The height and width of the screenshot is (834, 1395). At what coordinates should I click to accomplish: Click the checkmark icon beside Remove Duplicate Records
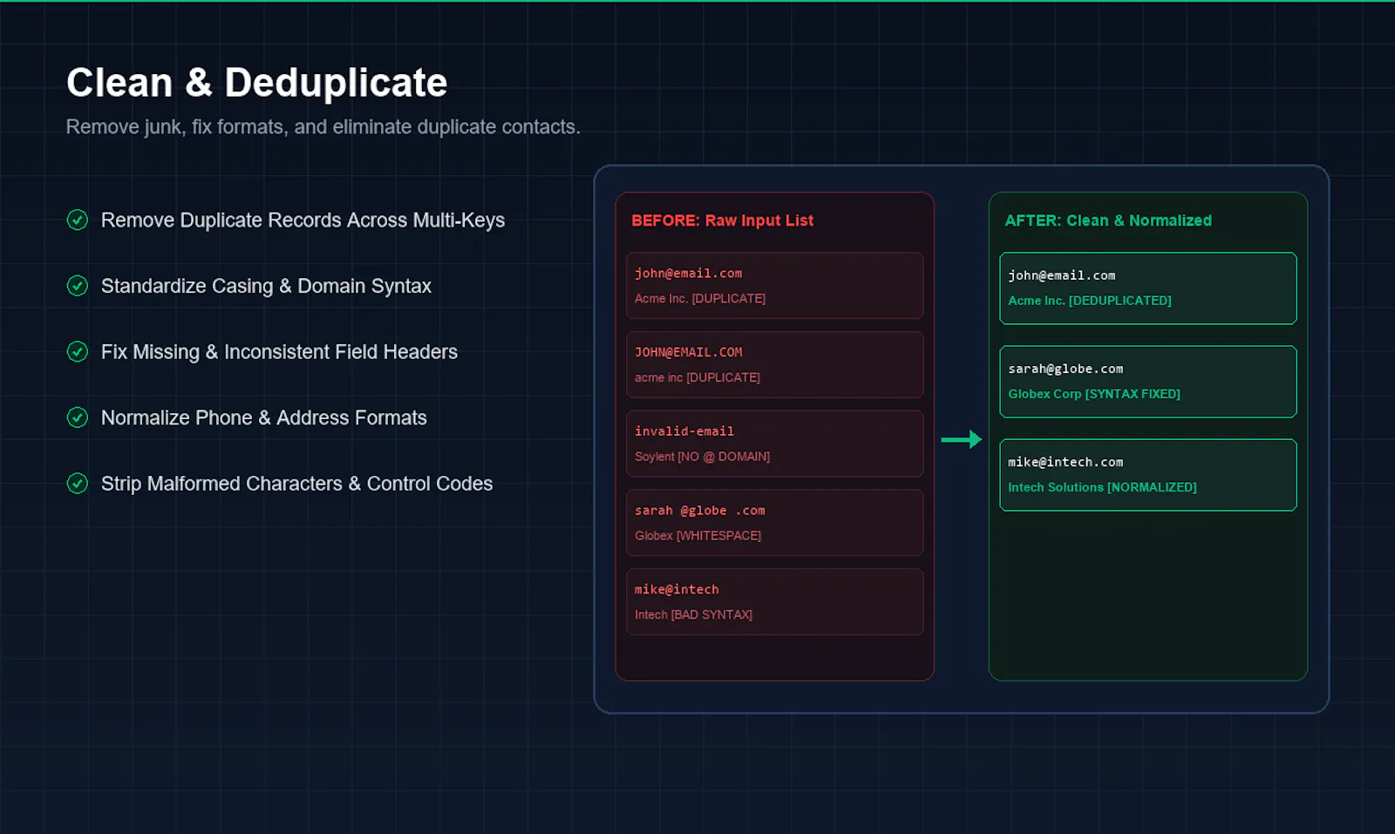78,220
